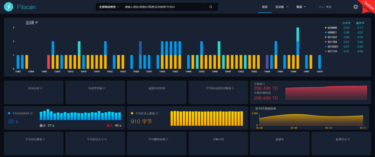375x157 pixels.
Task: Click info icon next to 平均每高度区块数量
Action: (233, 88)
